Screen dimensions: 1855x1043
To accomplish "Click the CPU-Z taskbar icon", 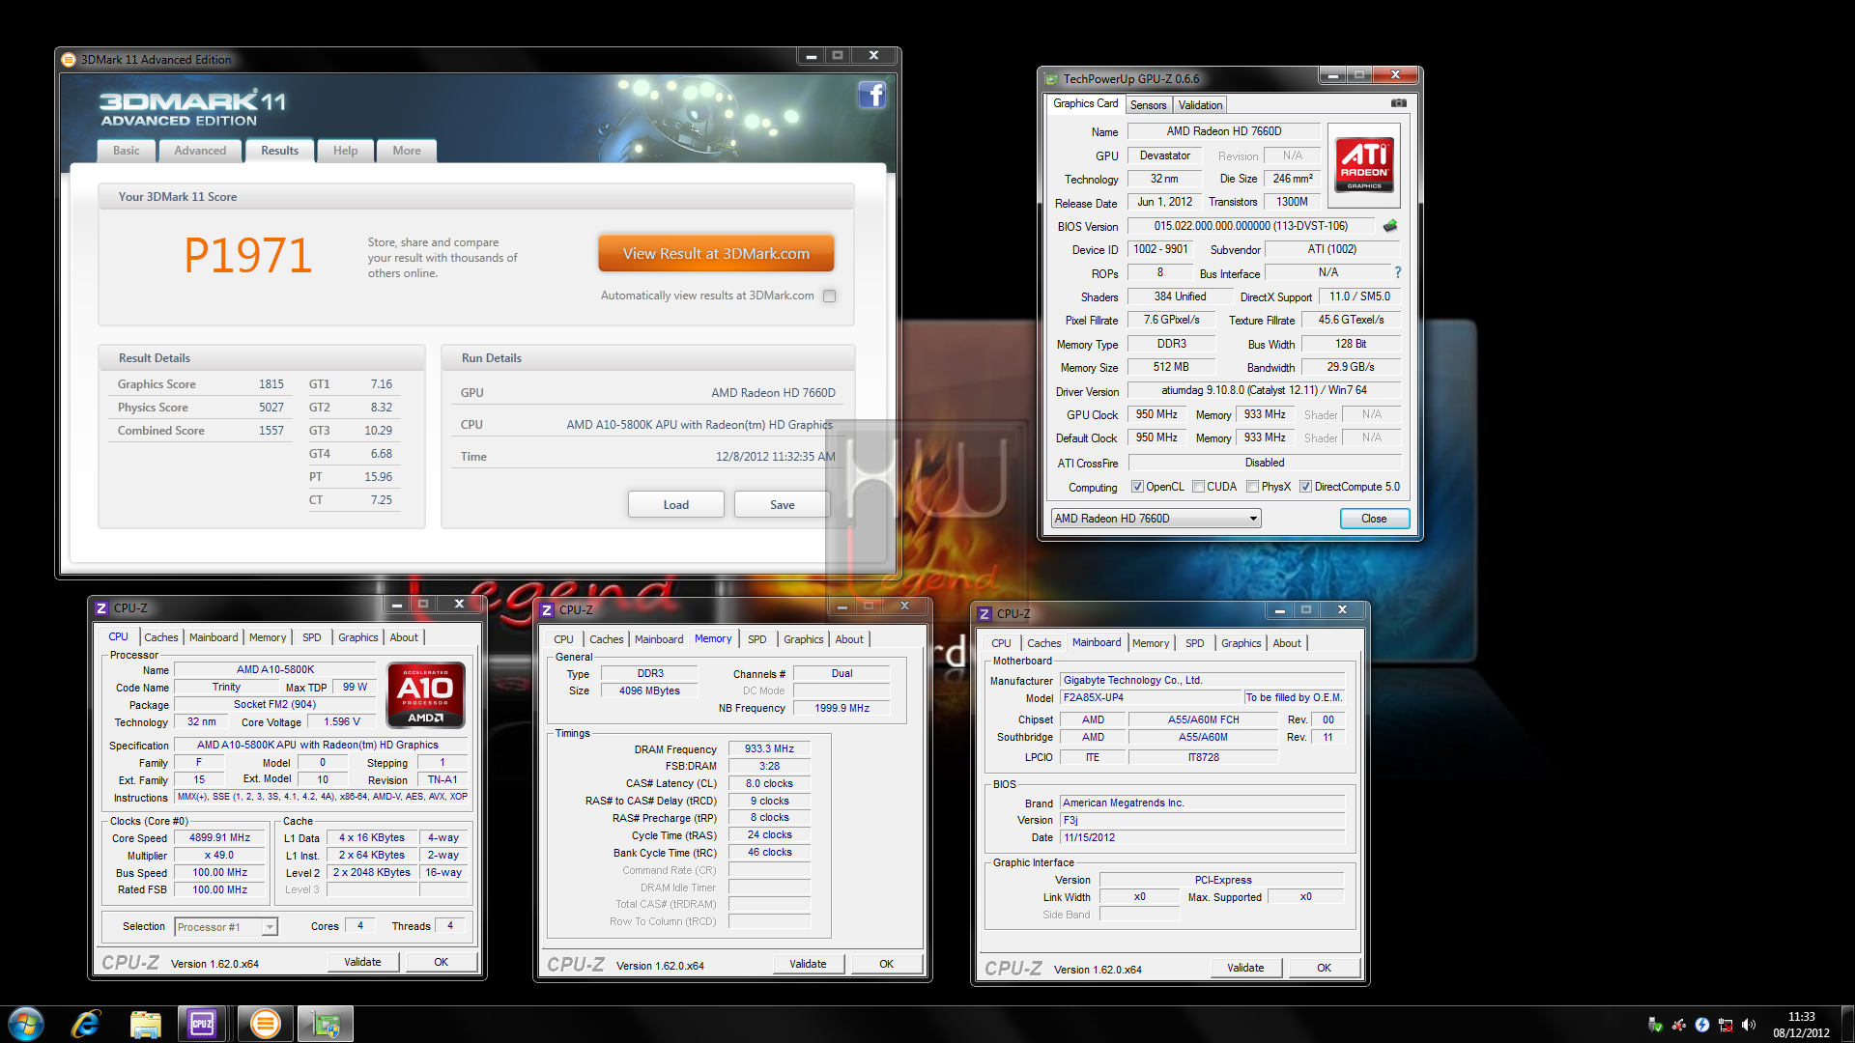I will [x=202, y=1024].
